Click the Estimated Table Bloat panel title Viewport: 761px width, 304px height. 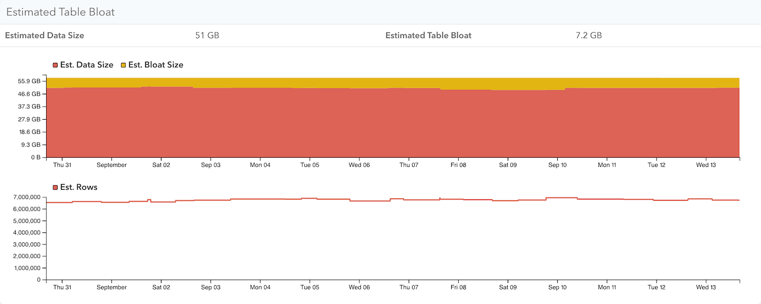(60, 12)
